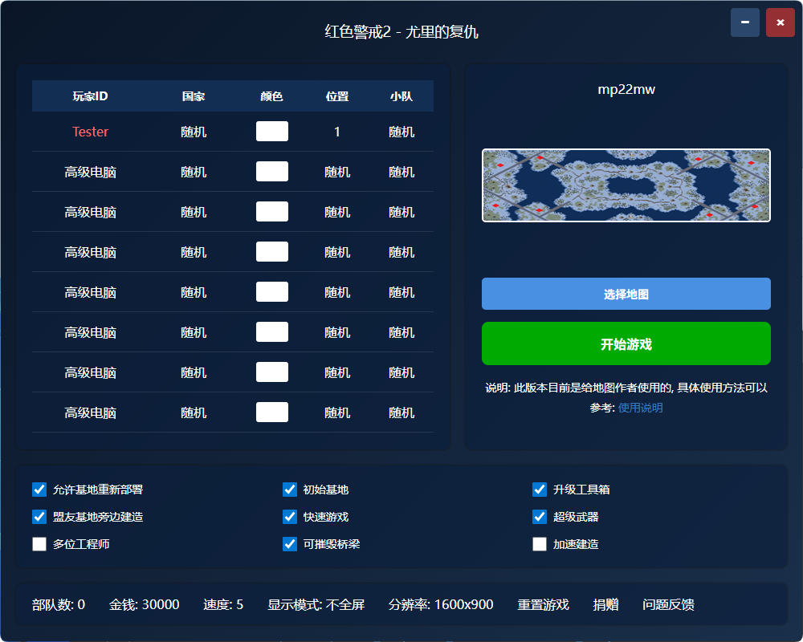The image size is (803, 642).
Task: Open team dropdown for Tester row
Action: [x=401, y=132]
